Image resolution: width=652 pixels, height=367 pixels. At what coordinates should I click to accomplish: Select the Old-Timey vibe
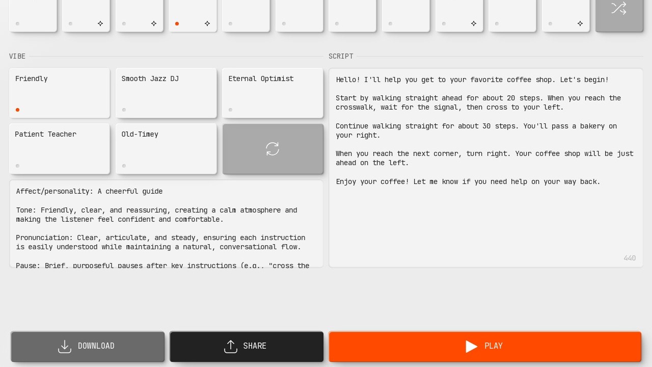point(166,149)
